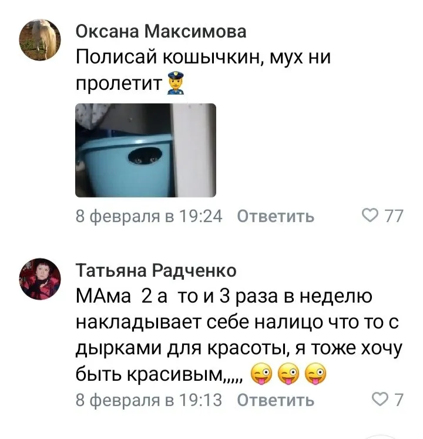Image resolution: width=423 pixels, height=439 pixels.
Task: Like Татьяна Радченко's comment with heart icon
Action: click(380, 399)
